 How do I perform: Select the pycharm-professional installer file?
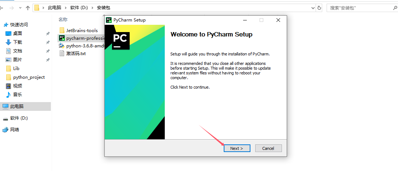click(85, 38)
